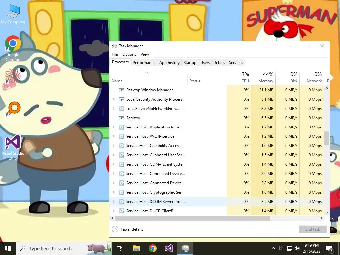Switch to the Details tab

(x=219, y=63)
